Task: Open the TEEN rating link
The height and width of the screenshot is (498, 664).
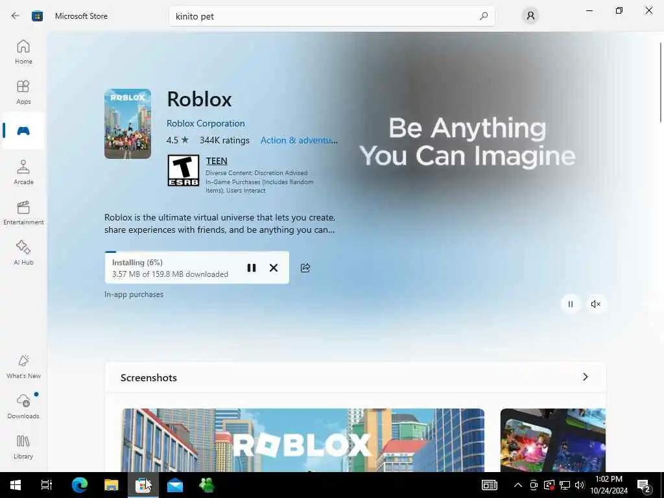Action: click(x=217, y=161)
